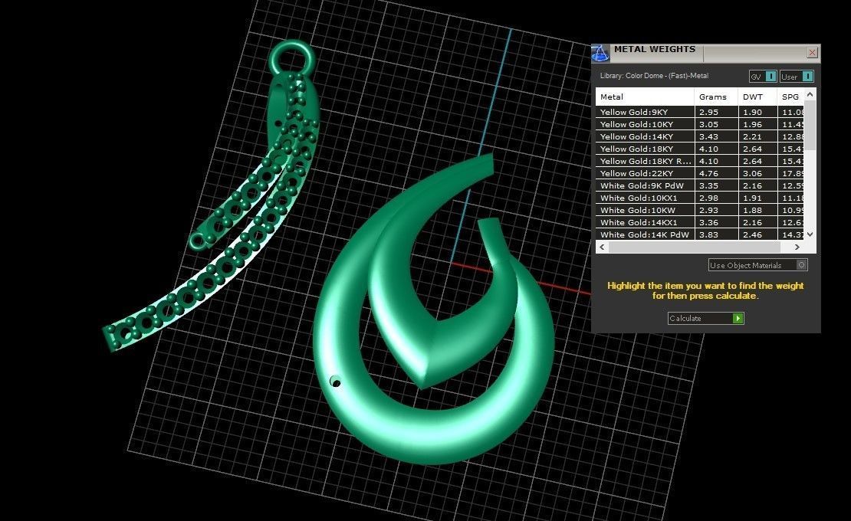851x521 pixels.
Task: Select the White Gold:14K PdW row
Action: coord(699,234)
